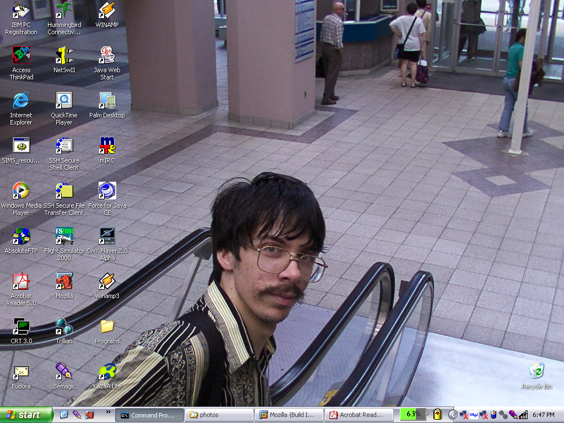The height and width of the screenshot is (423, 564).
Task: Click Internet Explorer in Quick Launch bar
Action: pyautogui.click(x=64, y=415)
